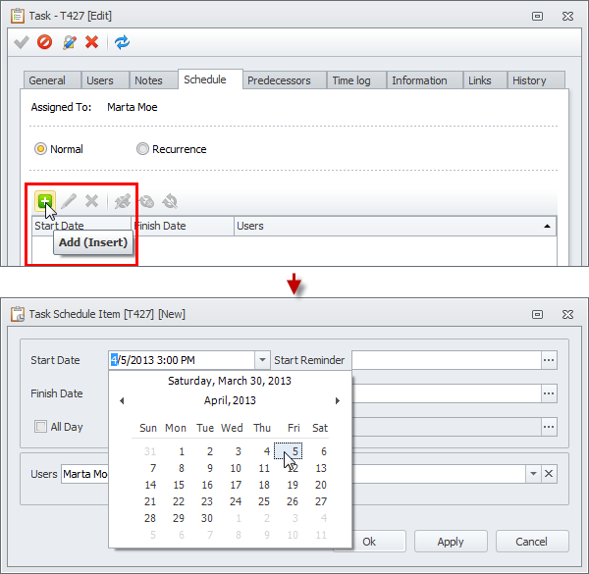Image resolution: width=589 pixels, height=574 pixels.
Task: Select April 24 in the calendar
Action: pos(236,501)
